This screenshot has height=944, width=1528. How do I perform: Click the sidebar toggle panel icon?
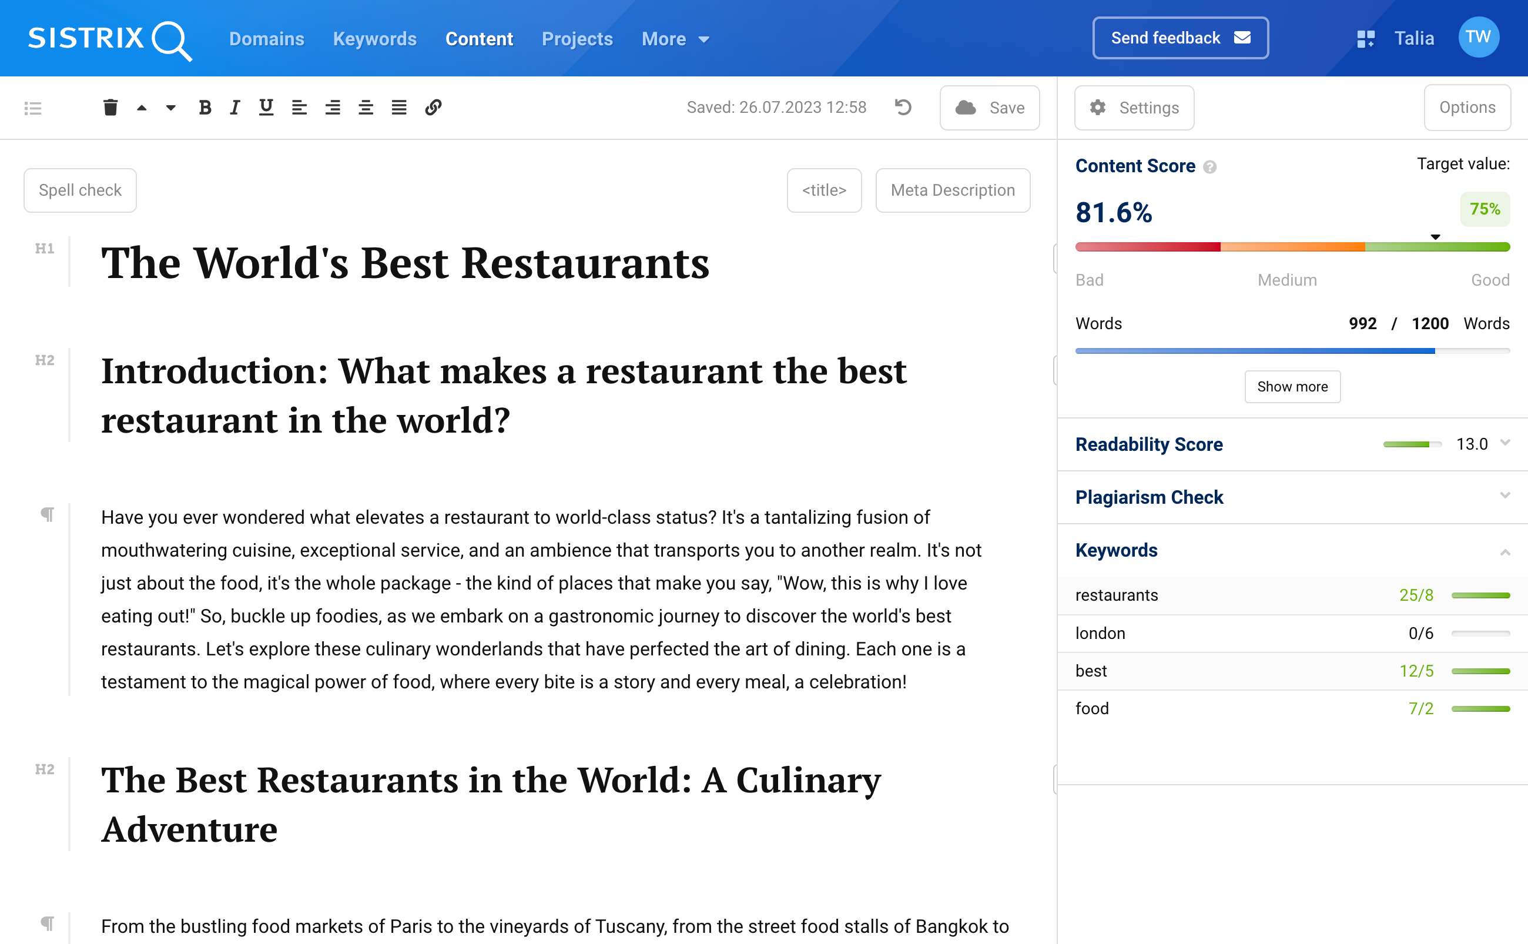pyautogui.click(x=33, y=108)
